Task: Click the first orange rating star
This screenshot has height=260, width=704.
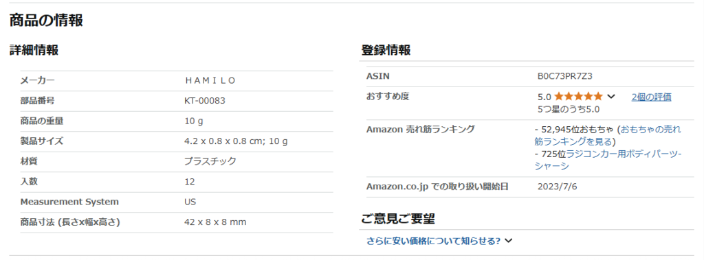Action: coord(559,96)
